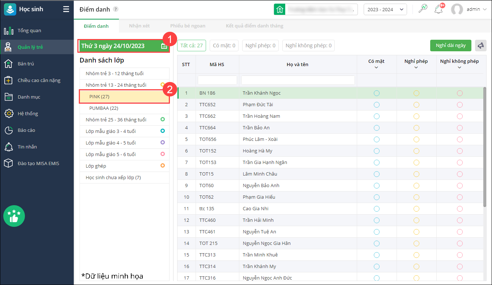This screenshot has height=285, width=492.
Task: Expand the Có mặt column chevron
Action: pyautogui.click(x=376, y=68)
